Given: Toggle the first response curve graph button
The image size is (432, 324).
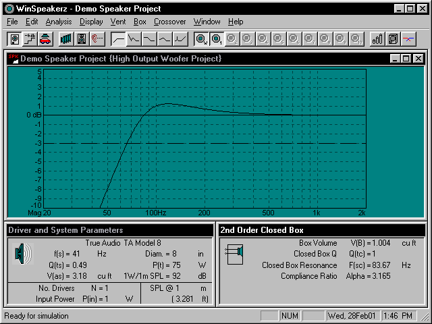Looking at the screenshot, I should [x=118, y=38].
